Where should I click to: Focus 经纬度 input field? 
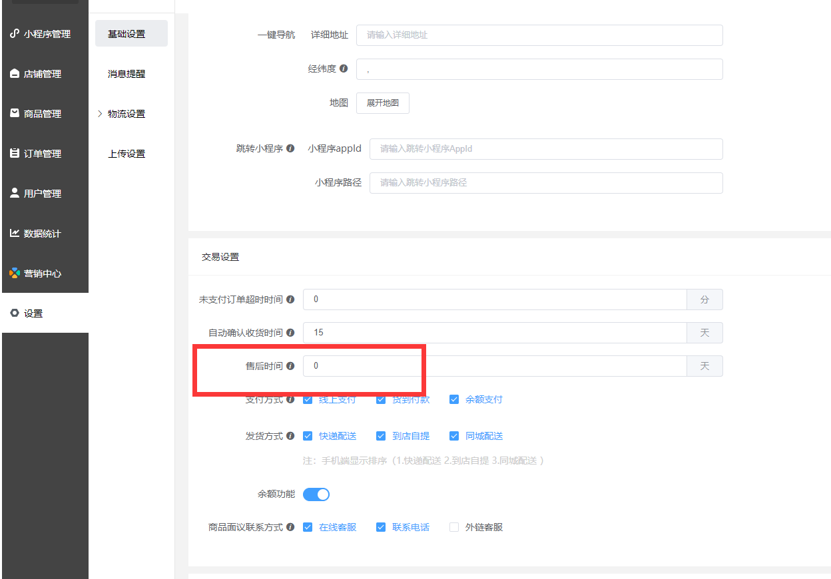[x=539, y=69]
